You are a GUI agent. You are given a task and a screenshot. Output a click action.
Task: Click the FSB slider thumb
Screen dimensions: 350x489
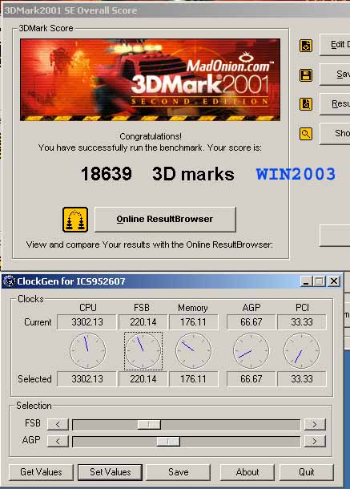click(149, 424)
